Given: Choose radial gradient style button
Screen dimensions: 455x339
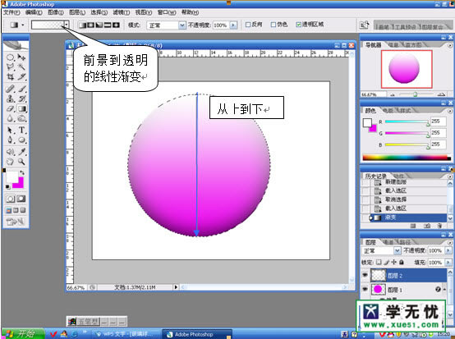Looking at the screenshot, I should coord(91,25).
